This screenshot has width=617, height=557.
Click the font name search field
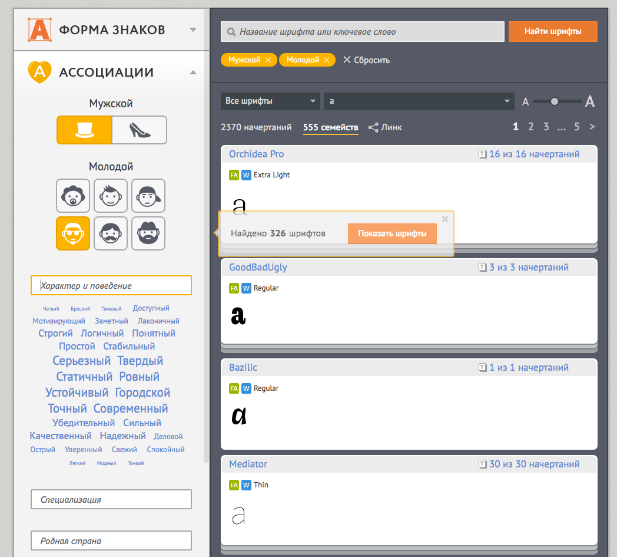point(363,32)
